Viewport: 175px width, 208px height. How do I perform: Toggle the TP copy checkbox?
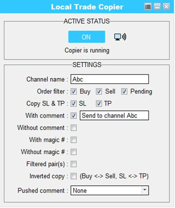[99, 103]
